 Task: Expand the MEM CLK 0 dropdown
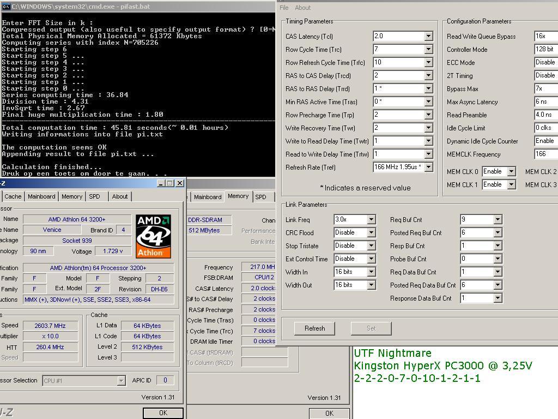[511, 171]
